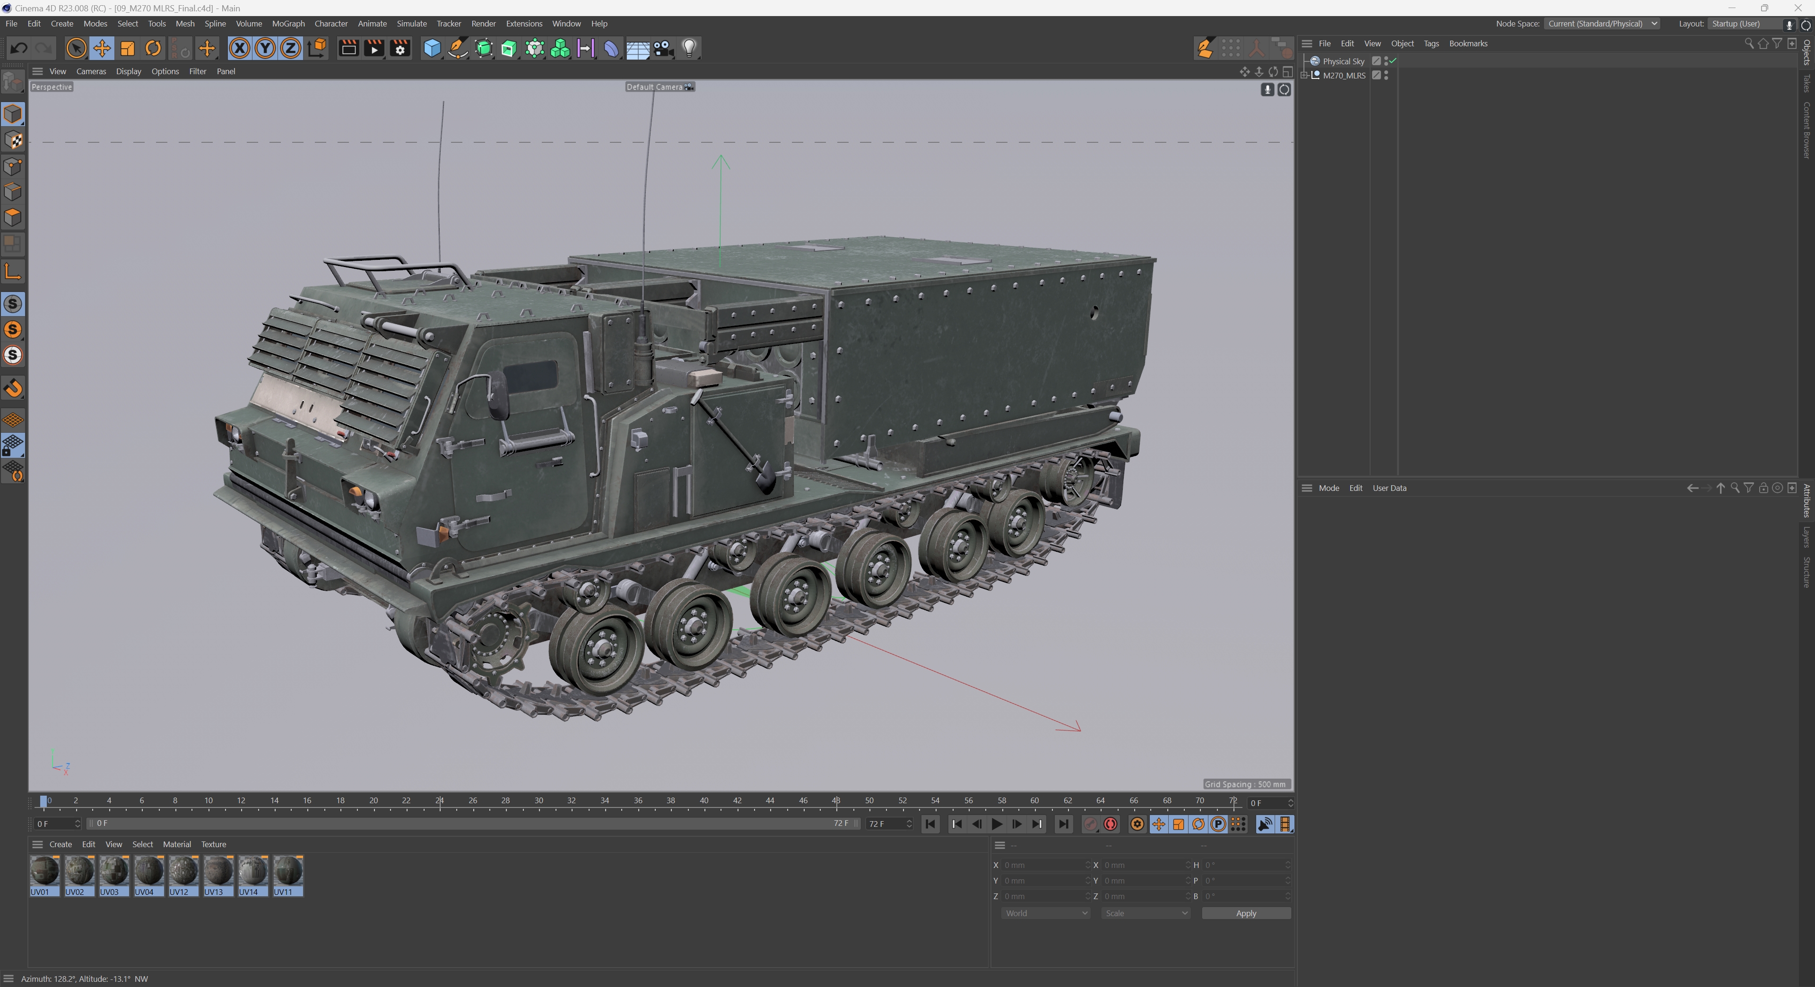Click the Camera object icon
This screenshot has height=987, width=1815.
click(x=663, y=49)
